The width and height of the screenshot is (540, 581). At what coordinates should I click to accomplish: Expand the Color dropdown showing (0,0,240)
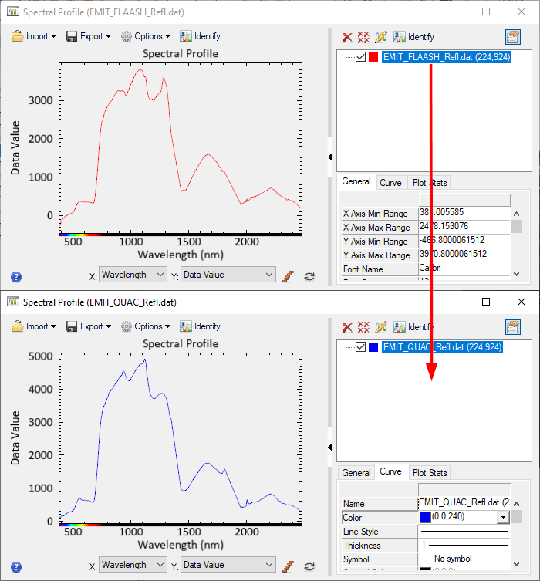tap(504, 518)
